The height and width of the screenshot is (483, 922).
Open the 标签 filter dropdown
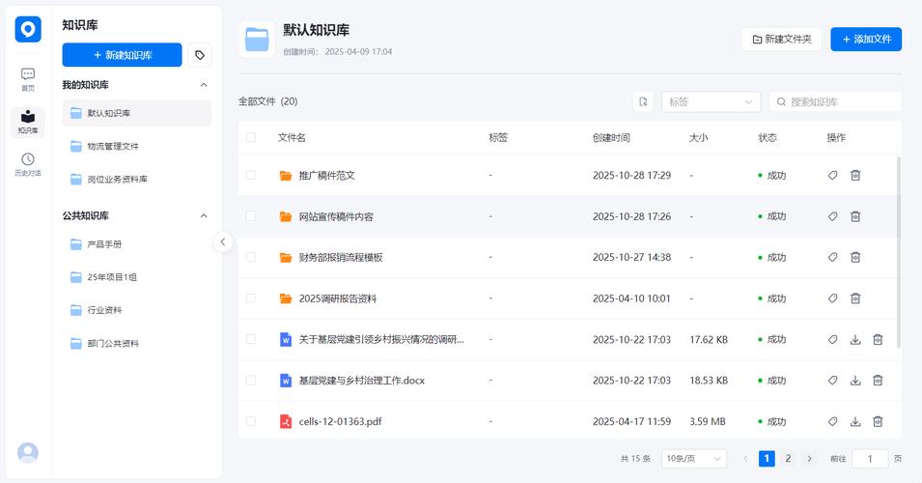point(711,101)
